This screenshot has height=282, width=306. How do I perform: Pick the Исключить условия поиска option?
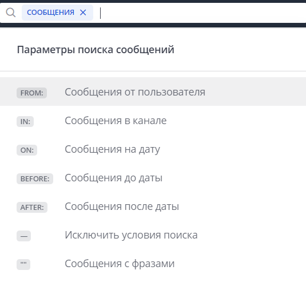coord(153,235)
